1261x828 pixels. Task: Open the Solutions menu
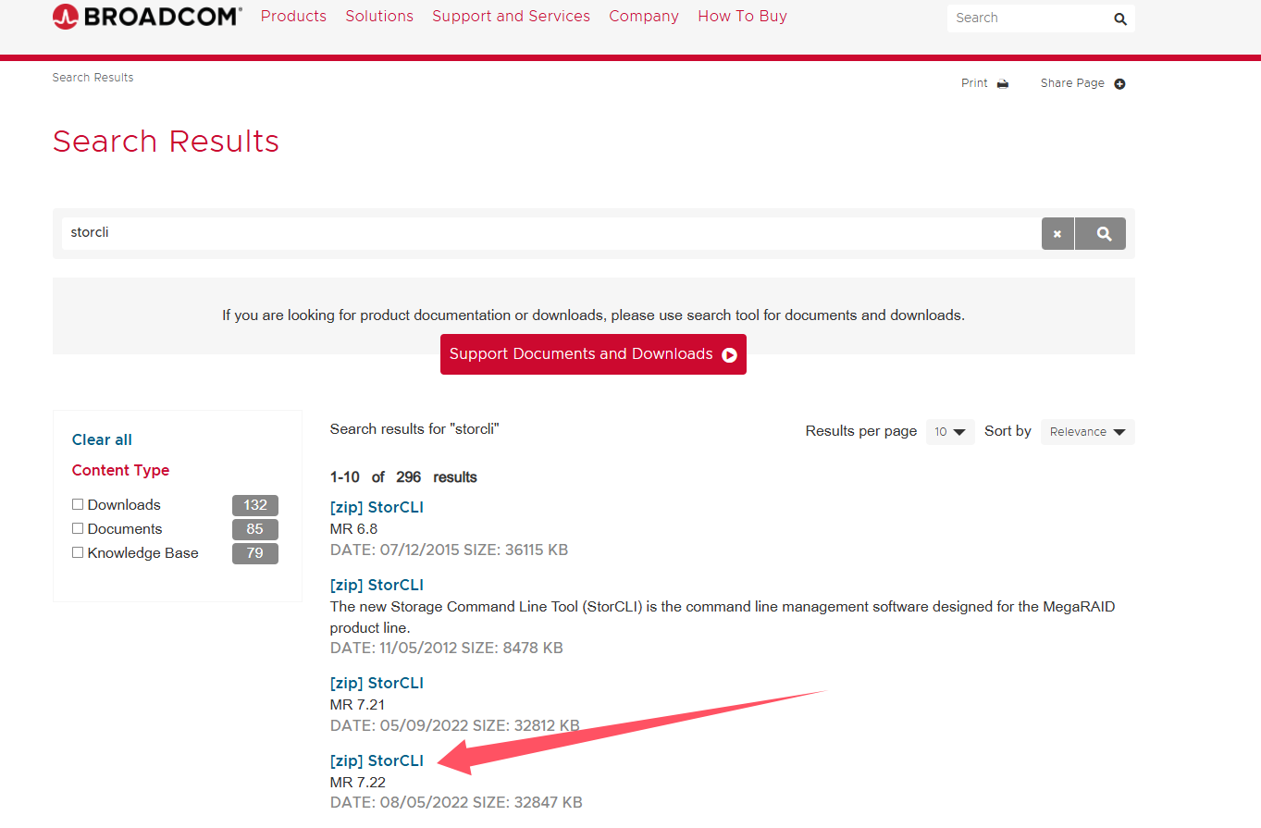(x=379, y=17)
